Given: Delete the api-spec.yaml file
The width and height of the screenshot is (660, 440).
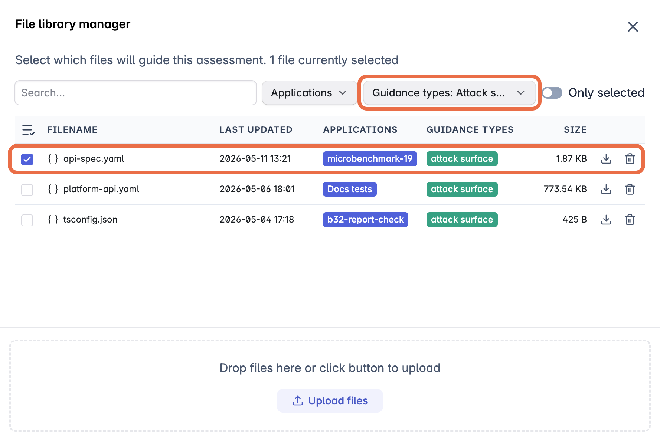Looking at the screenshot, I should point(630,159).
